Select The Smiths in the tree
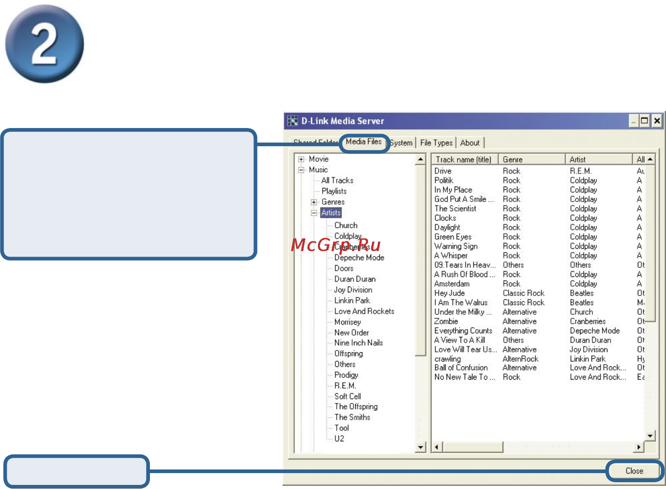 [x=352, y=417]
